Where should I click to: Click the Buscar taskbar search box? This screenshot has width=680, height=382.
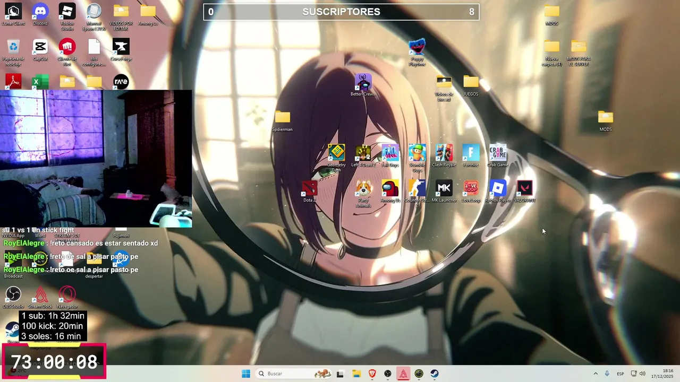tap(294, 374)
